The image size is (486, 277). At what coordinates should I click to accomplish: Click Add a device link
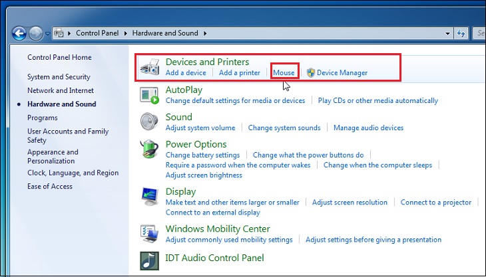[x=186, y=72]
